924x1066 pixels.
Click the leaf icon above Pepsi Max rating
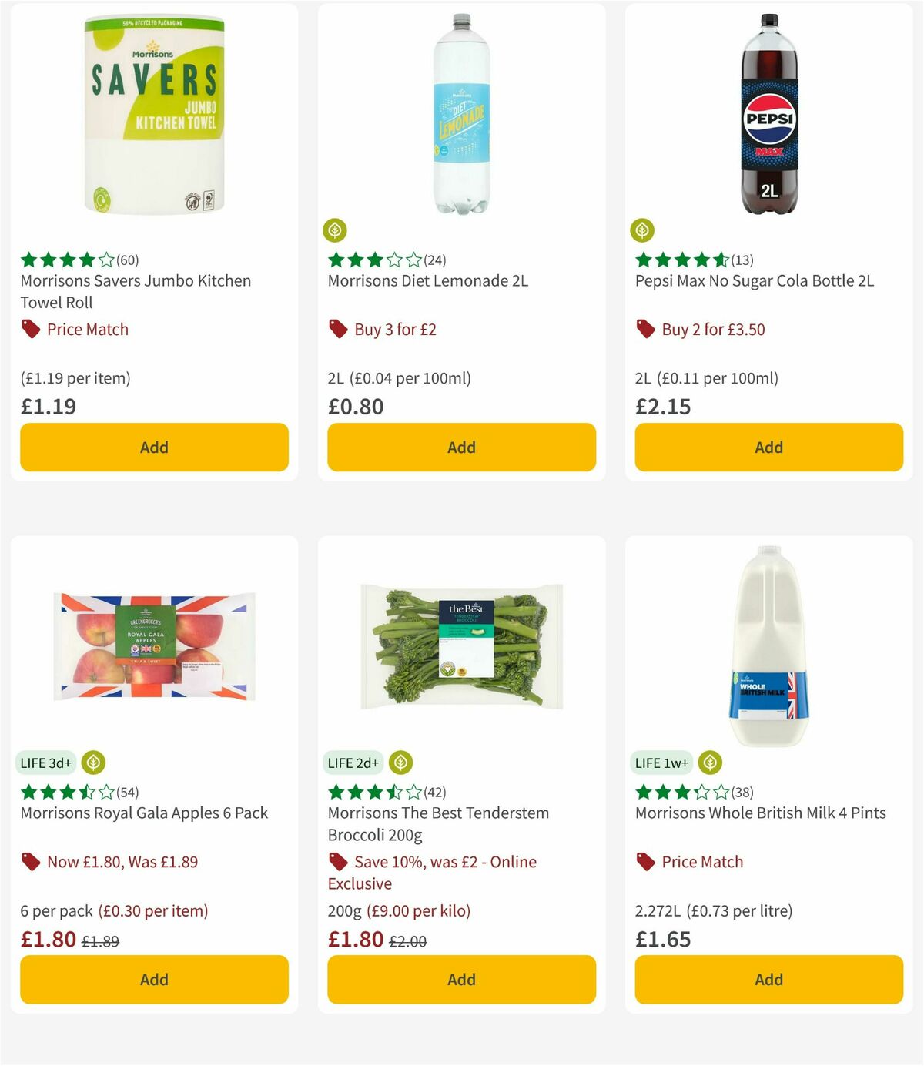(x=643, y=229)
